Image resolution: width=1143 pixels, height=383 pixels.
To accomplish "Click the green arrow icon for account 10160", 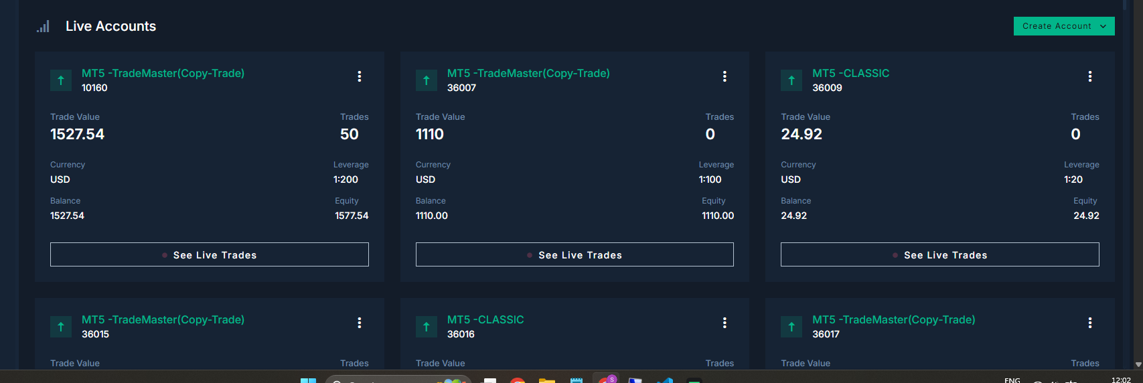I will 61,80.
